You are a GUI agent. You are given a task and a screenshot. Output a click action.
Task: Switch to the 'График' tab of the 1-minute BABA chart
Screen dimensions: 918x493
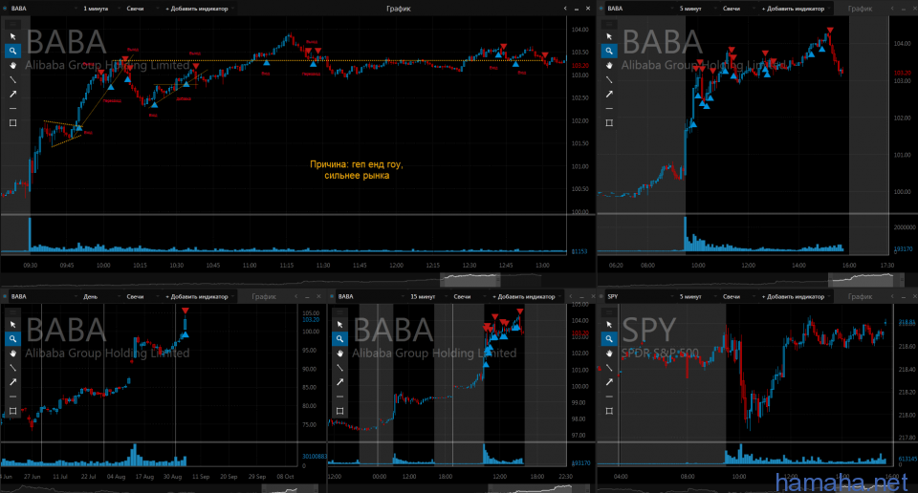398,9
